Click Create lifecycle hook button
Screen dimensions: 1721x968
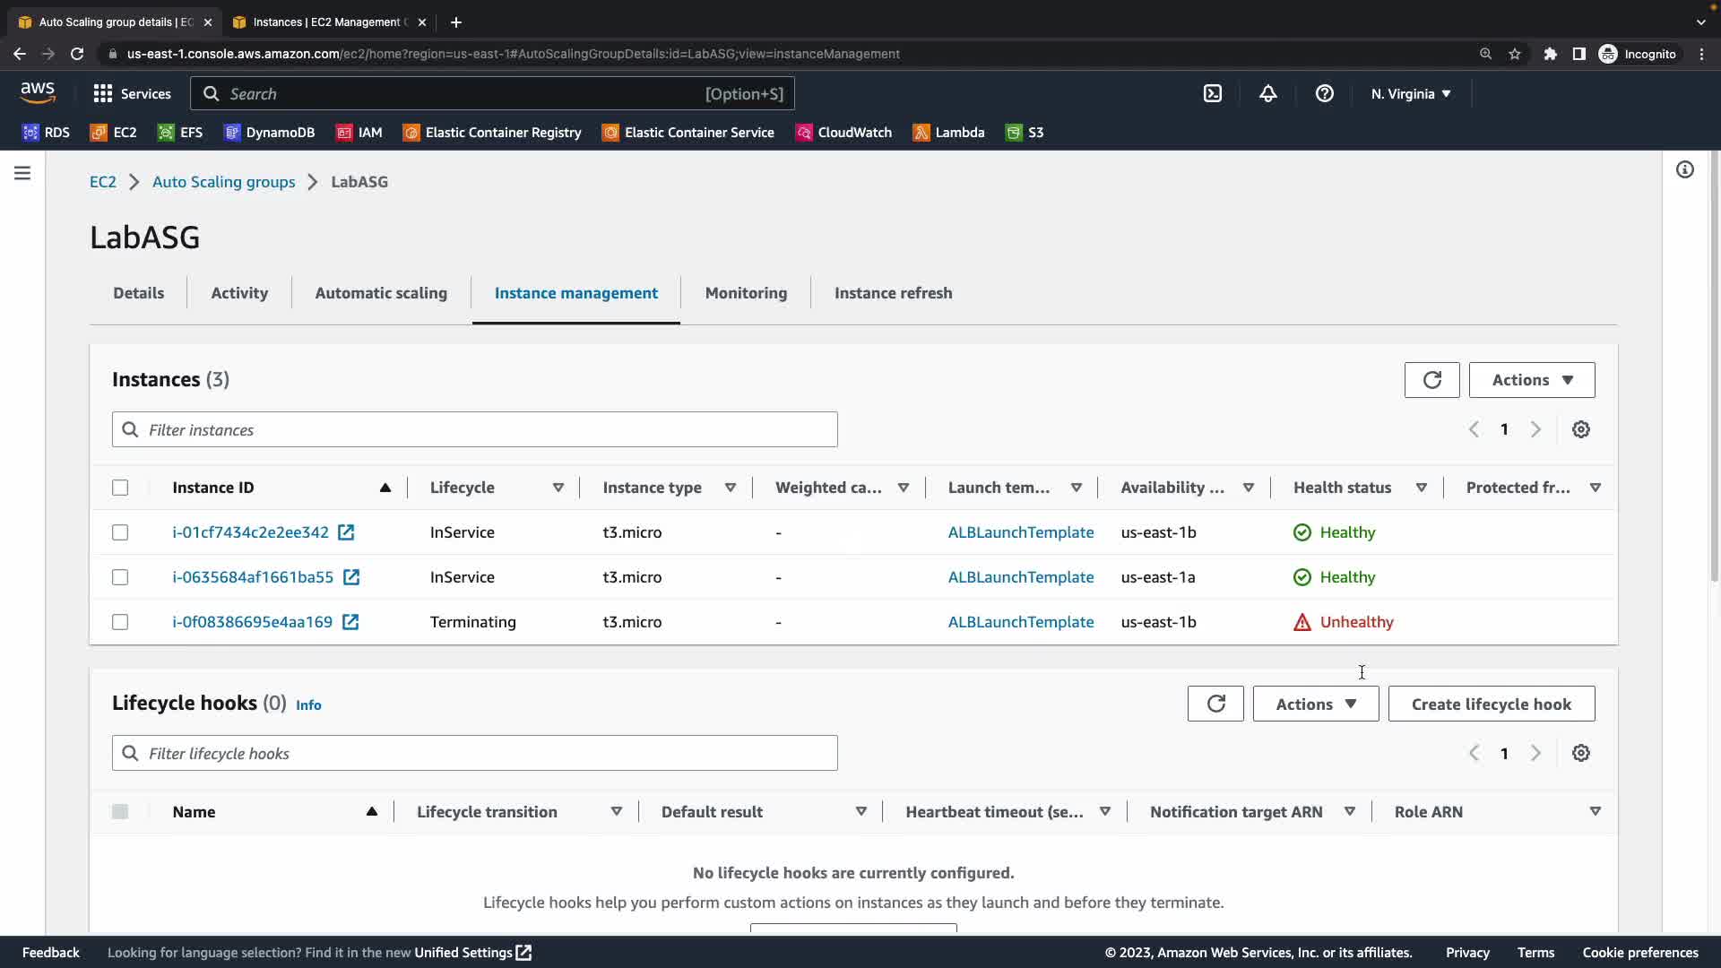pos(1491,704)
